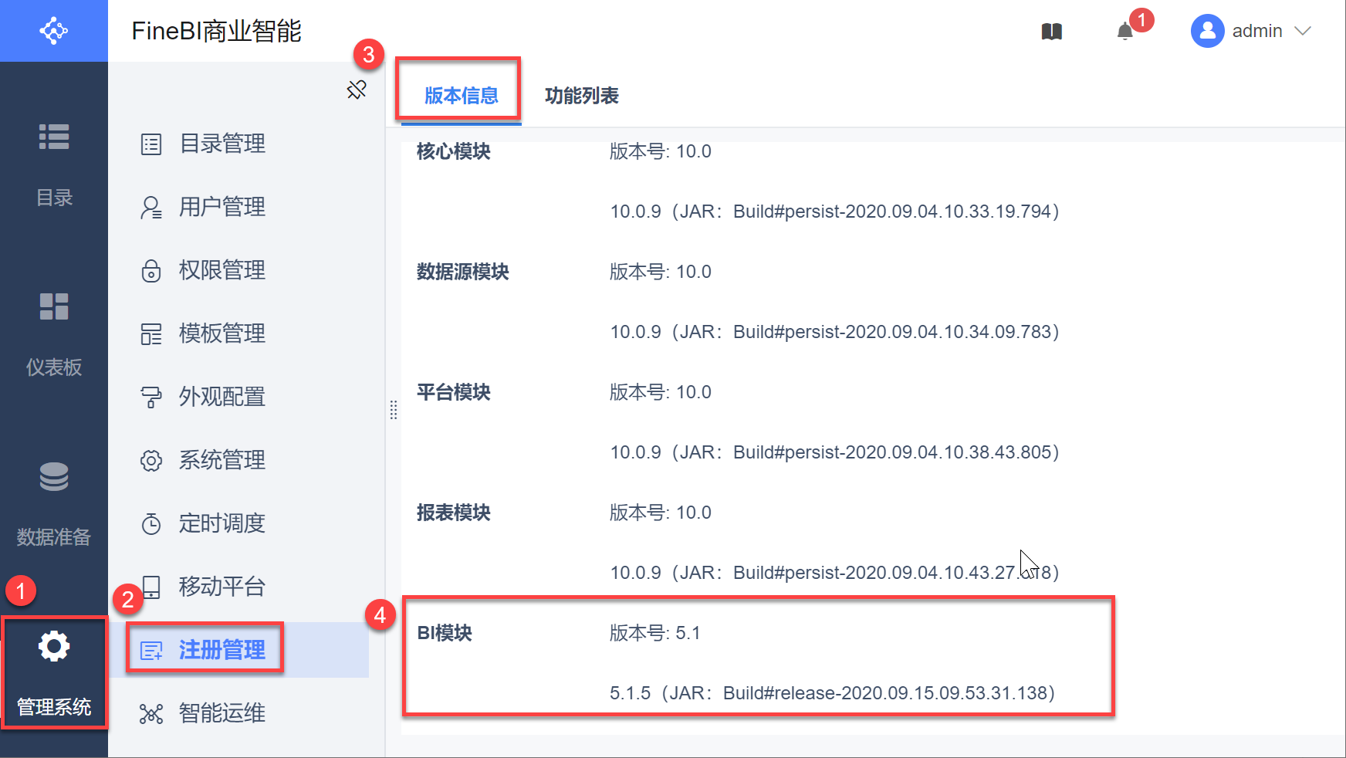
Task: Click the 模板管理 layout icon
Action: pos(151,334)
